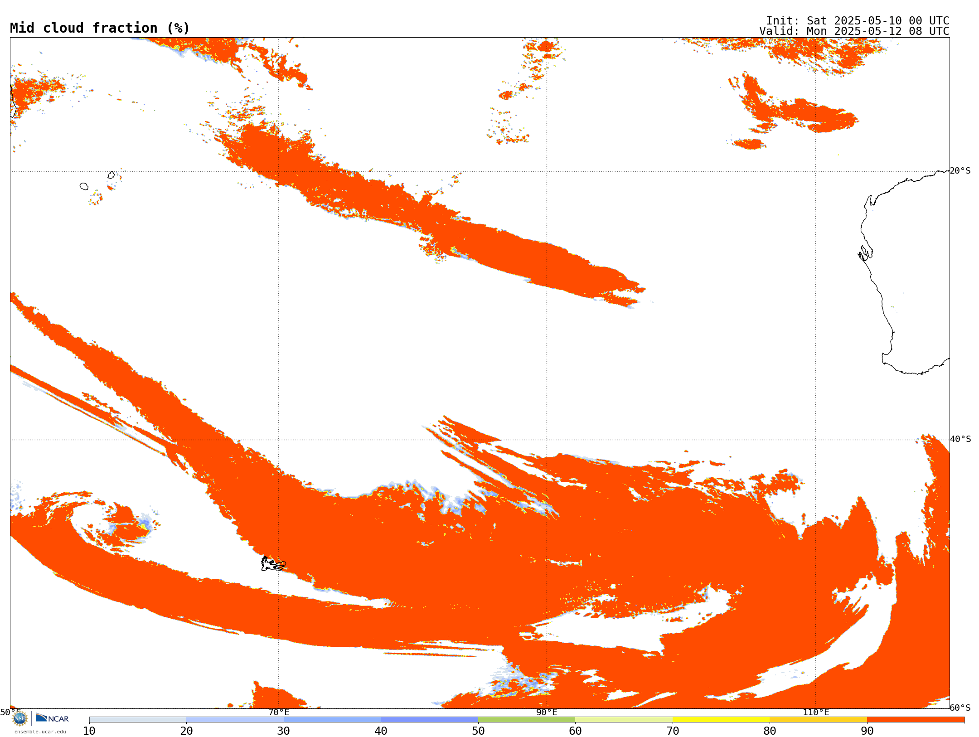
Task: Click the colorbar tick label 70
Action: 673,731
